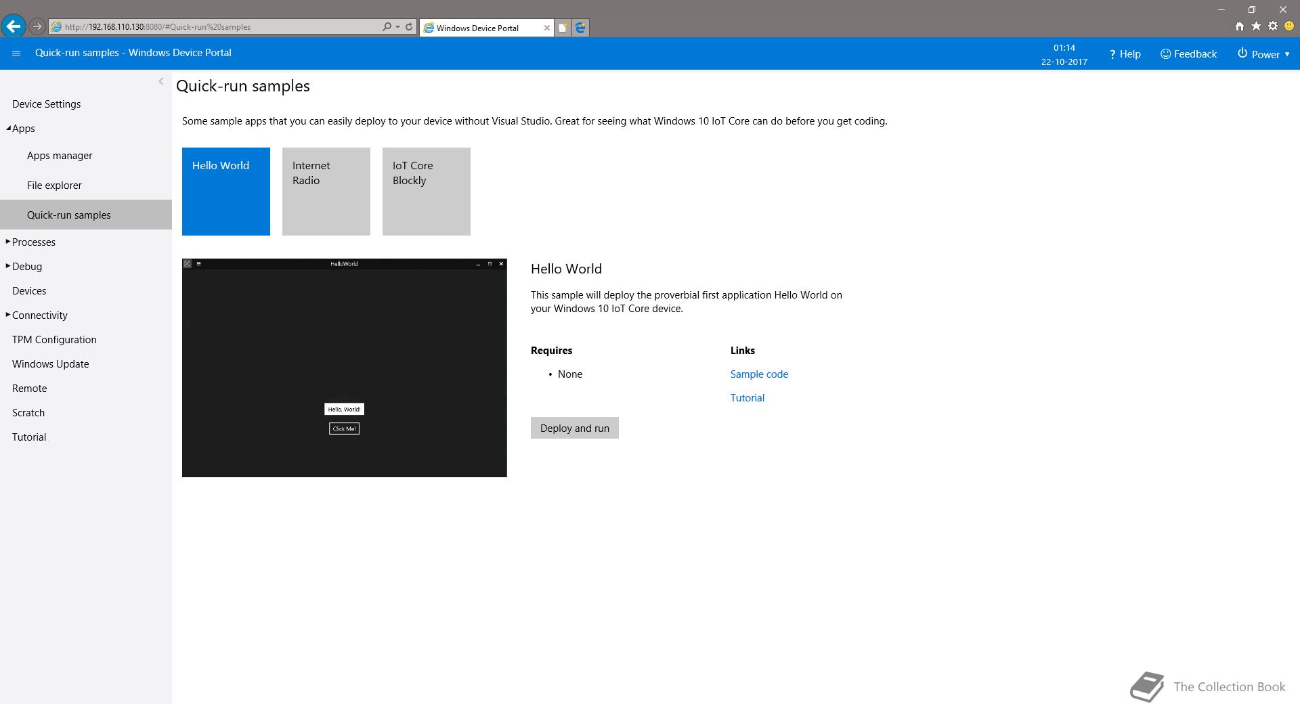
Task: Open Windows Update page
Action: coord(50,364)
